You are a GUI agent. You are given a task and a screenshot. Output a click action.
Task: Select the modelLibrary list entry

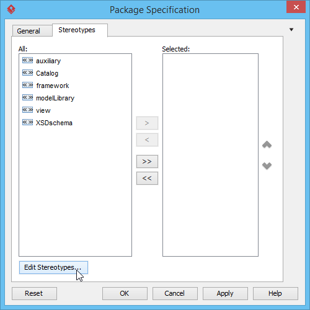click(75, 98)
